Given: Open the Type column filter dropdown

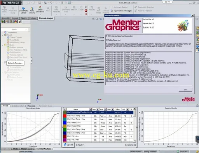Looking at the screenshot, I should [98, 109].
